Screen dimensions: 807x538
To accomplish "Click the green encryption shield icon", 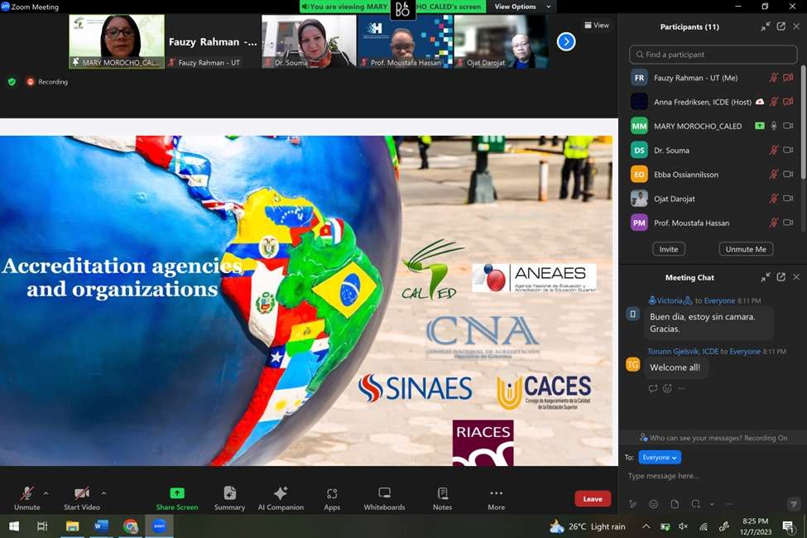I will (12, 82).
